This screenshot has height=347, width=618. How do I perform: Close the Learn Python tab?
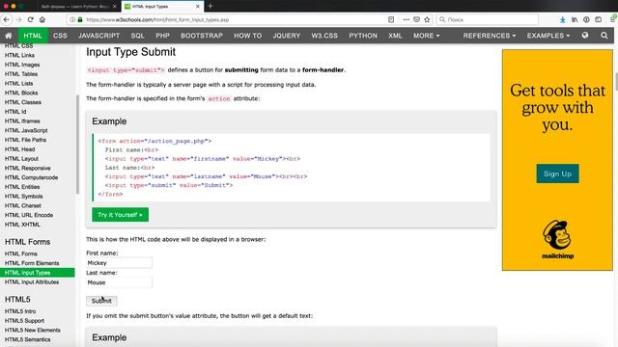tap(115, 7)
